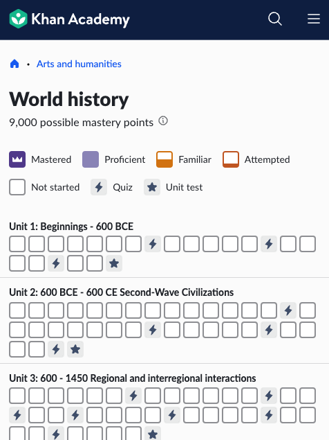The image size is (329, 440).
Task: Open Unit 1: Beginnings - 600 BCE
Action: [71, 227]
